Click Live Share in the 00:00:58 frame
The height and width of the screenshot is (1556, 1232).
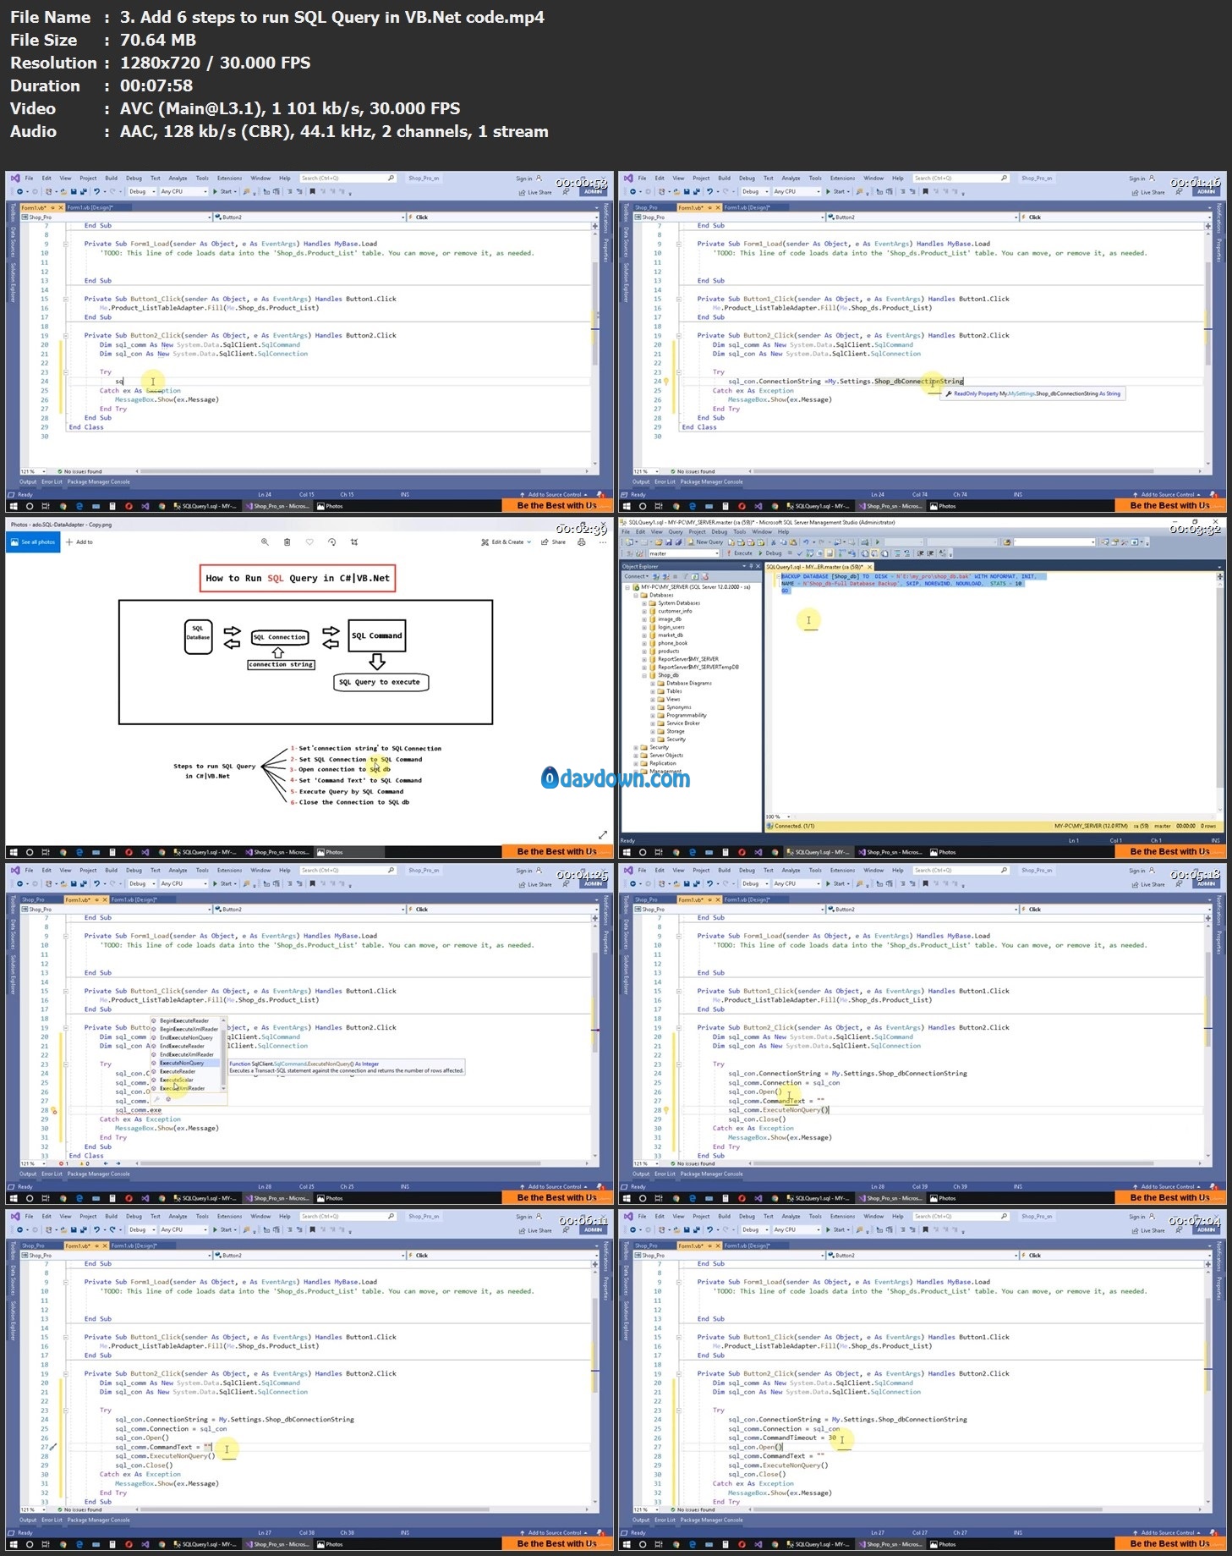click(534, 193)
